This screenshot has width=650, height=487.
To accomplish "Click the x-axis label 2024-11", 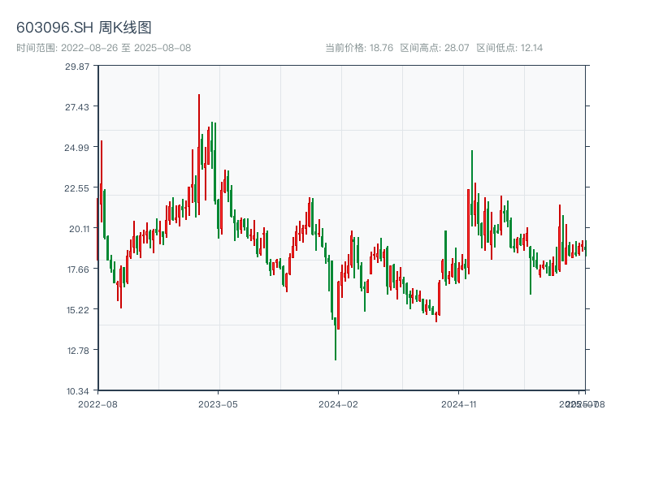I will pyautogui.click(x=458, y=404).
